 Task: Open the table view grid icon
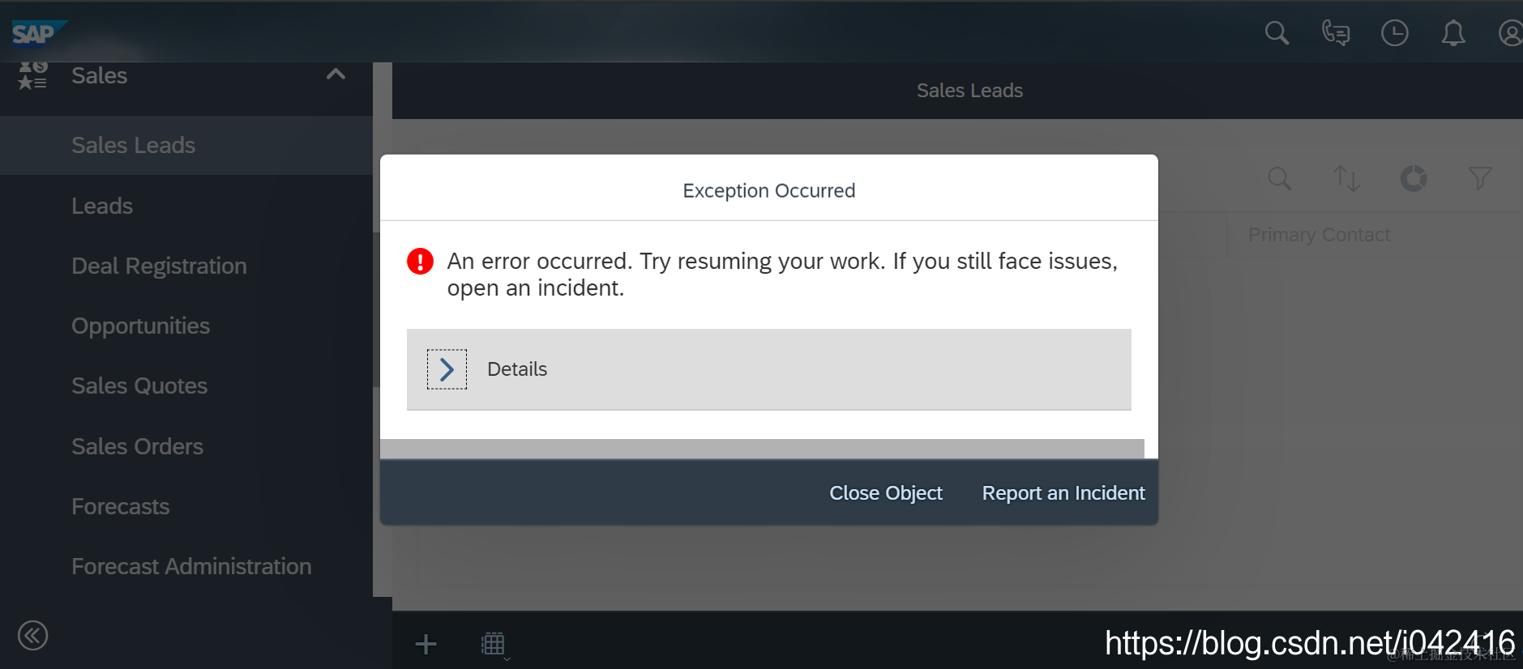click(x=493, y=645)
